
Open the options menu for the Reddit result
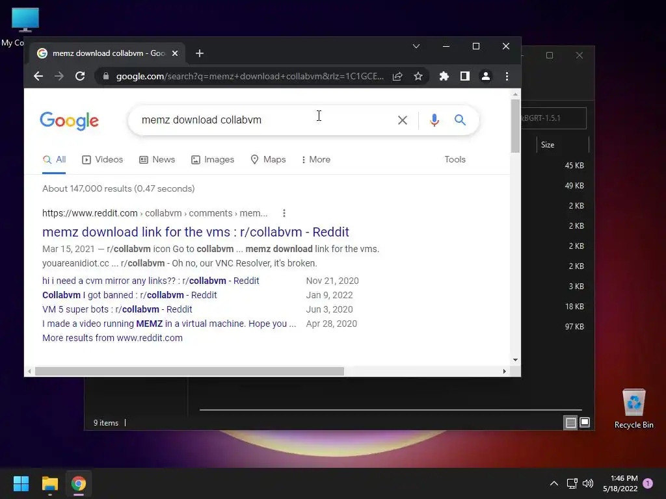(x=284, y=213)
